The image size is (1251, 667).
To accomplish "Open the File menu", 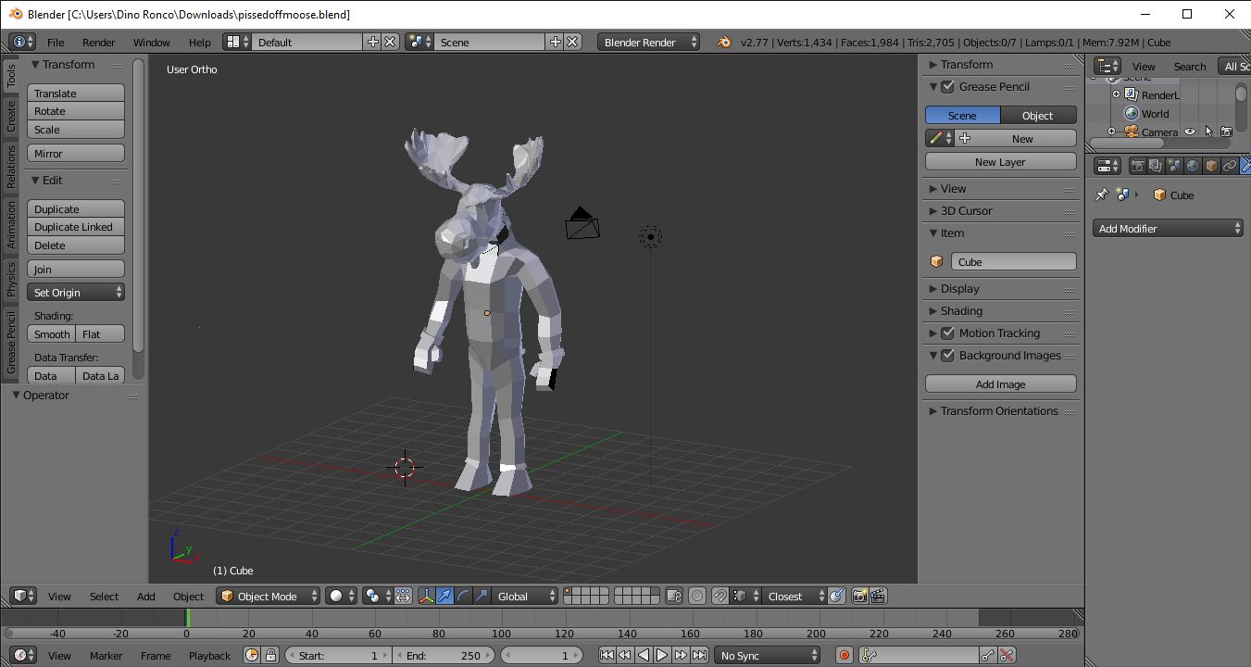I will pyautogui.click(x=56, y=42).
